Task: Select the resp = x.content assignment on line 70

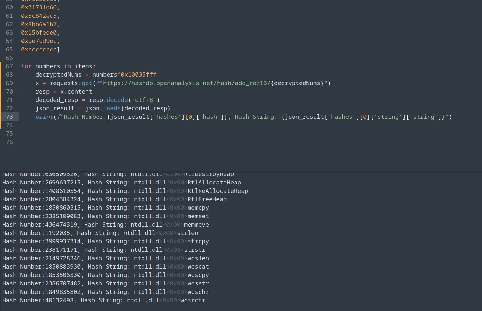Action: click(63, 91)
